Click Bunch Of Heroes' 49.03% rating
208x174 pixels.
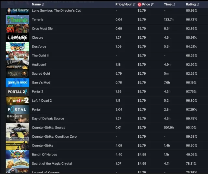tap(191, 155)
